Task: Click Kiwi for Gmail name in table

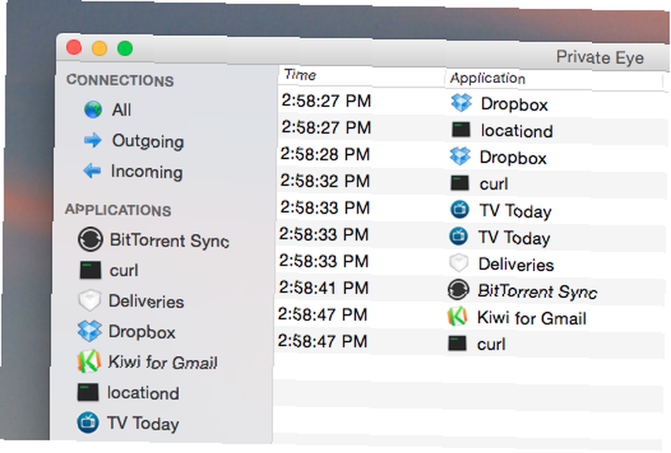Action: point(531,318)
